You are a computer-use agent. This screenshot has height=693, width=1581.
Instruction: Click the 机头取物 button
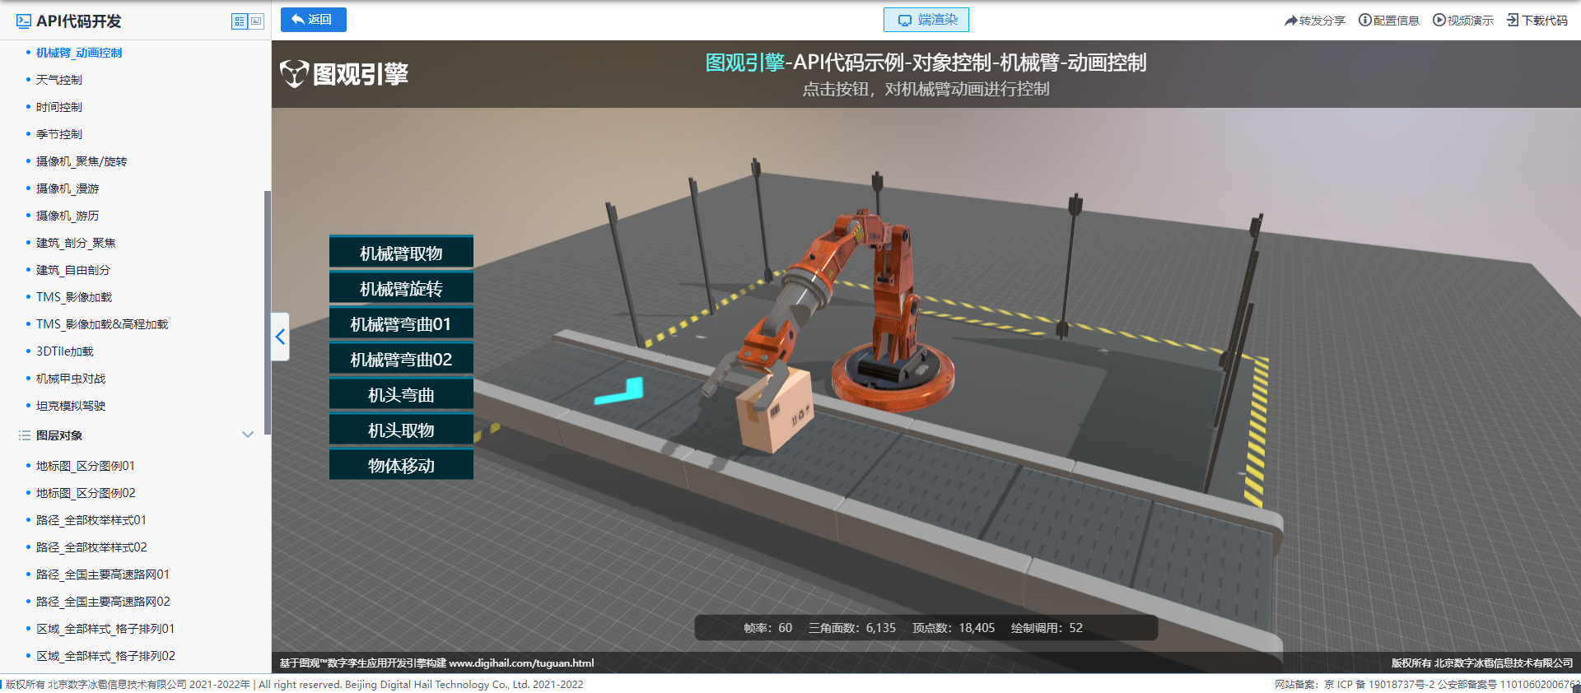pos(401,430)
